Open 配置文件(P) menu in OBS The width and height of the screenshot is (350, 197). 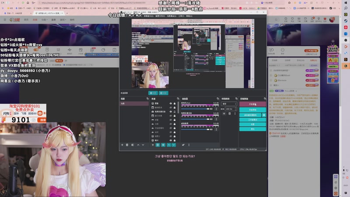click(x=161, y=16)
